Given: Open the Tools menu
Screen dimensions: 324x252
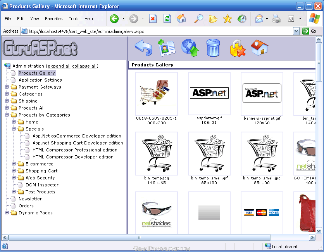Looking at the screenshot, I should [74, 19].
